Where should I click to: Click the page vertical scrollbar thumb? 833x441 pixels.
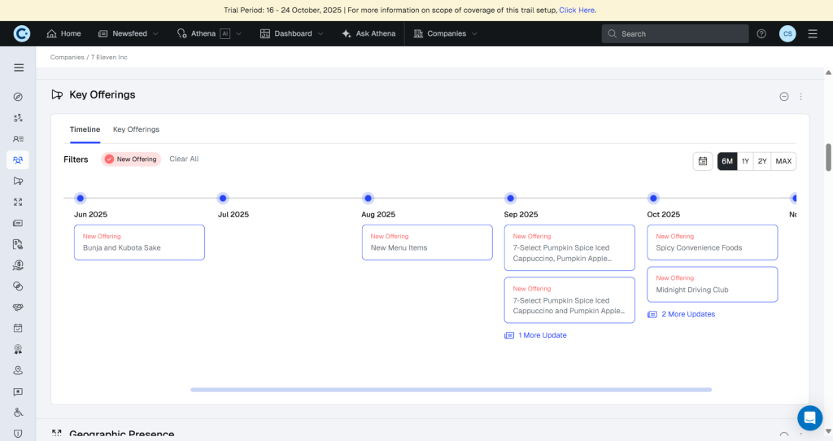click(x=828, y=157)
